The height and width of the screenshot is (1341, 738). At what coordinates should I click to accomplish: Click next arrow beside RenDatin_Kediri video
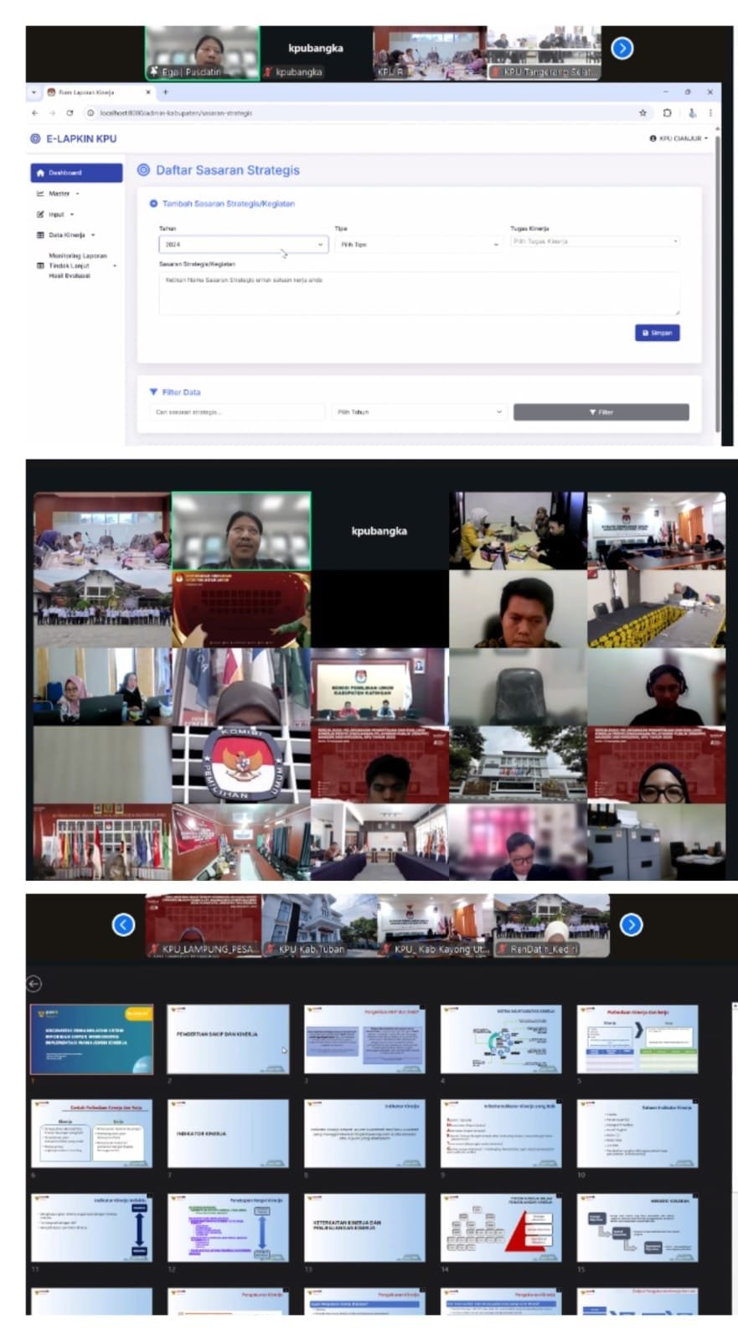(x=631, y=924)
